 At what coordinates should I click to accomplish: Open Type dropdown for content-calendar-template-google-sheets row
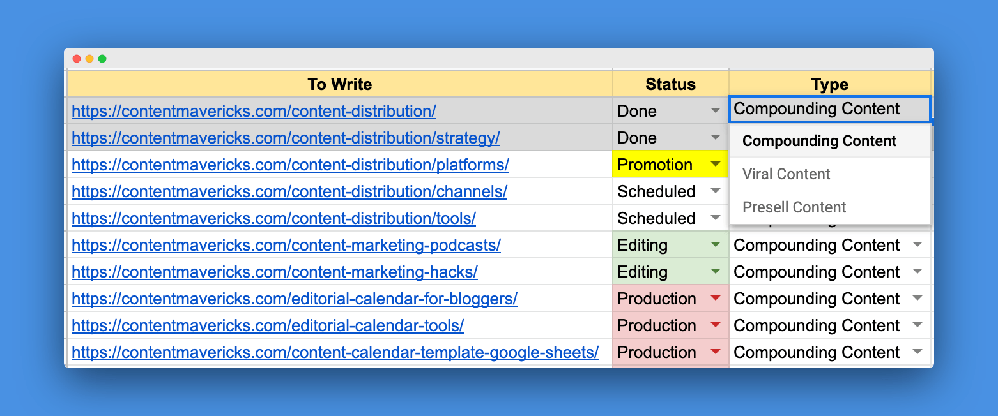click(917, 352)
